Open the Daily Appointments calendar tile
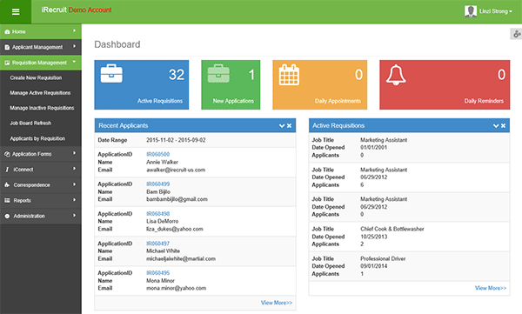 point(319,84)
